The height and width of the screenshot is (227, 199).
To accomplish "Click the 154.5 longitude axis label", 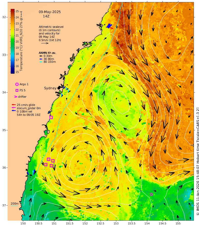I will [x=163, y=223].
